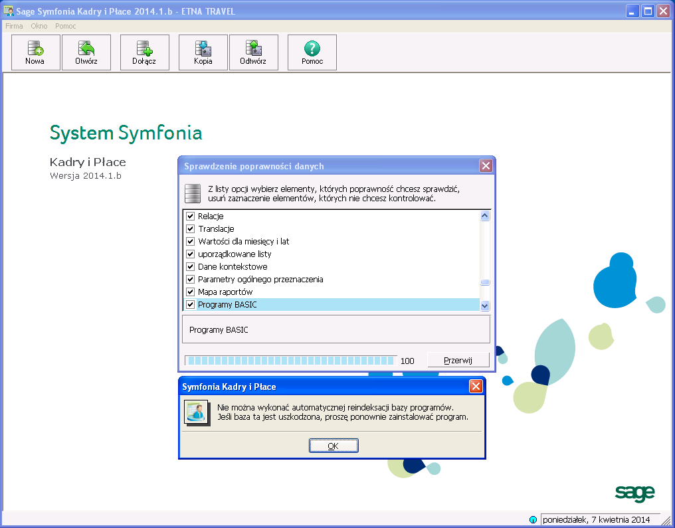Open help via Pomoc toolbar icon
The image size is (675, 528).
[x=312, y=52]
